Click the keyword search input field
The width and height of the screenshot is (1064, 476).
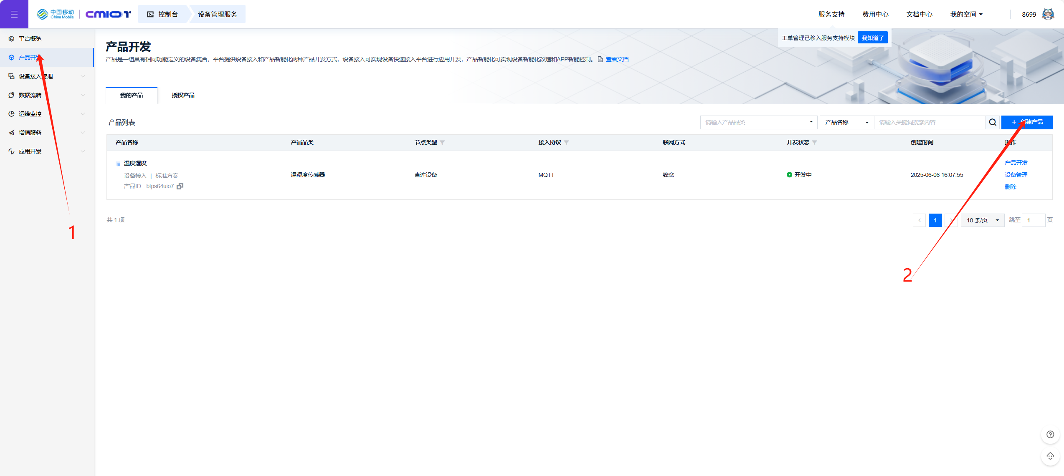click(x=929, y=122)
